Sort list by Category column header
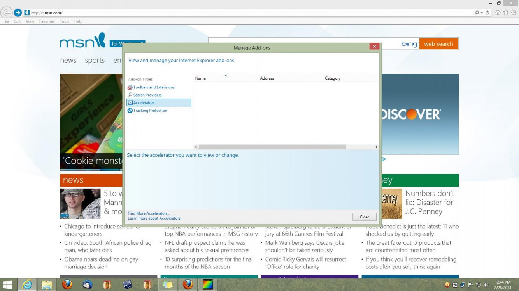 351,78
